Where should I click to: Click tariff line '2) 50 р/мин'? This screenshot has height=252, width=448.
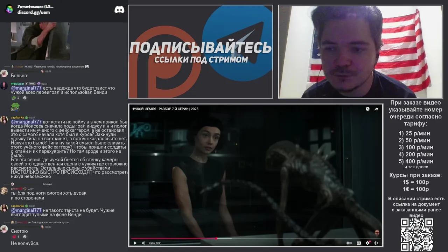point(414,140)
